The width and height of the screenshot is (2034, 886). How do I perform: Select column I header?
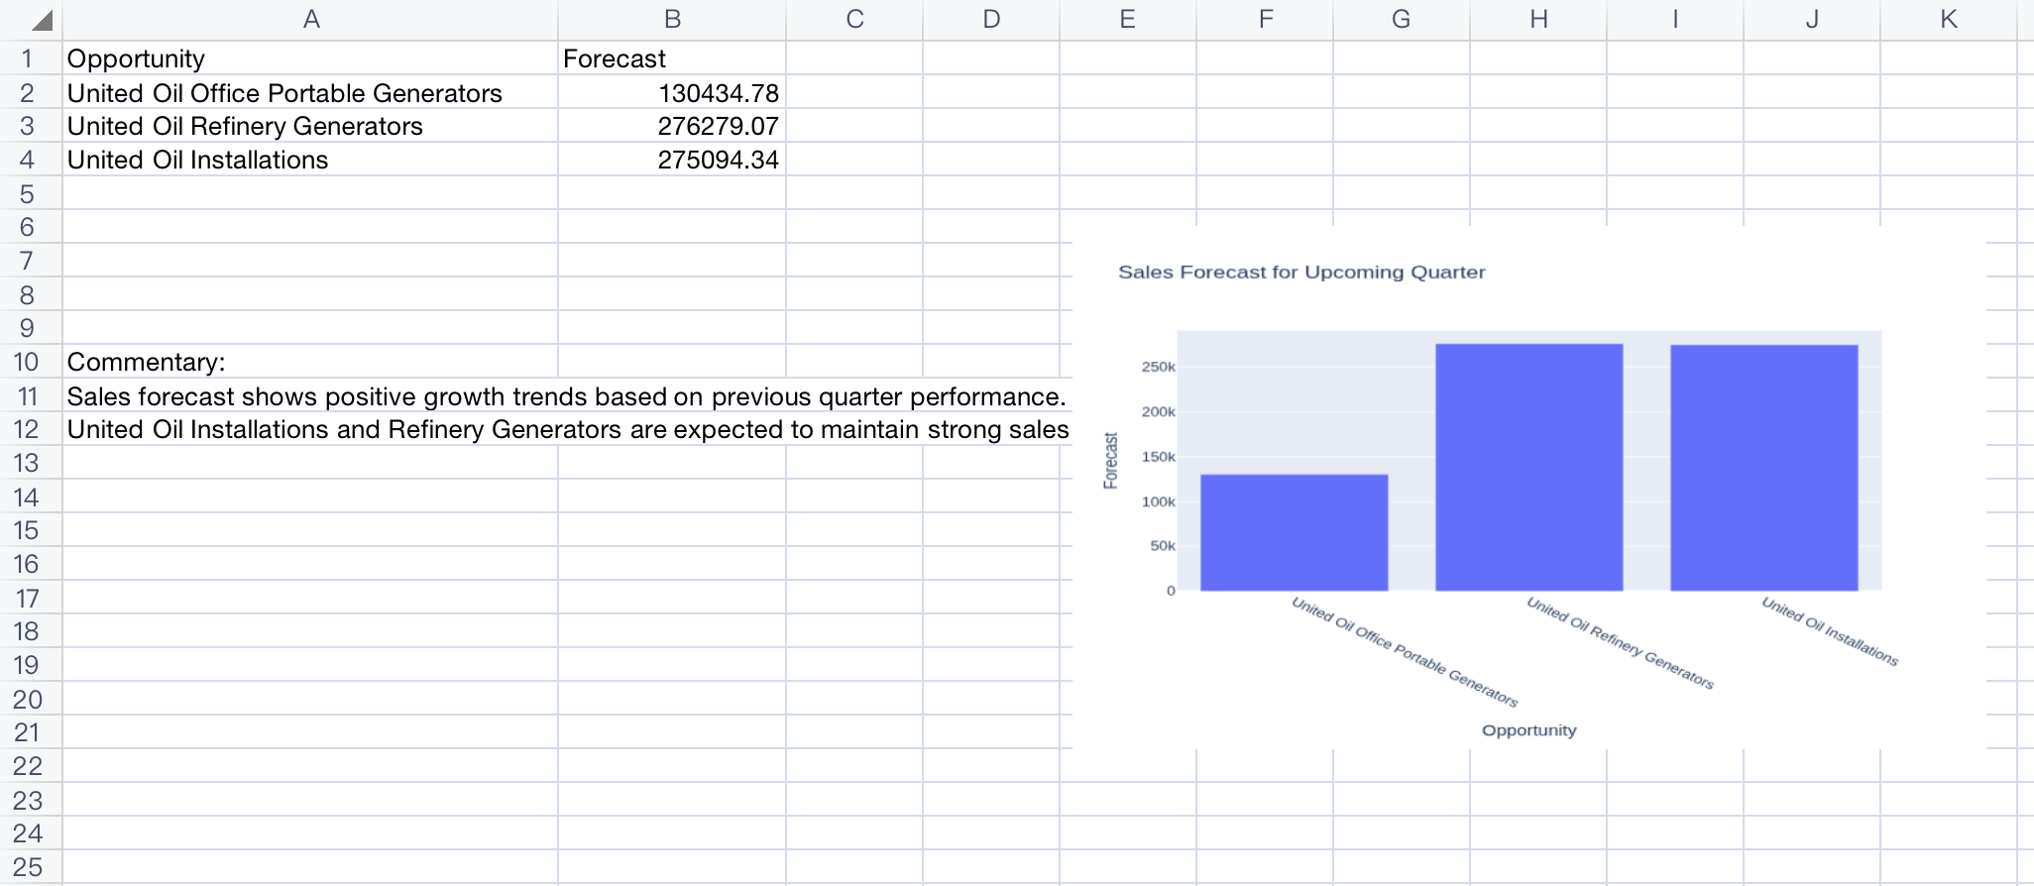[1675, 20]
